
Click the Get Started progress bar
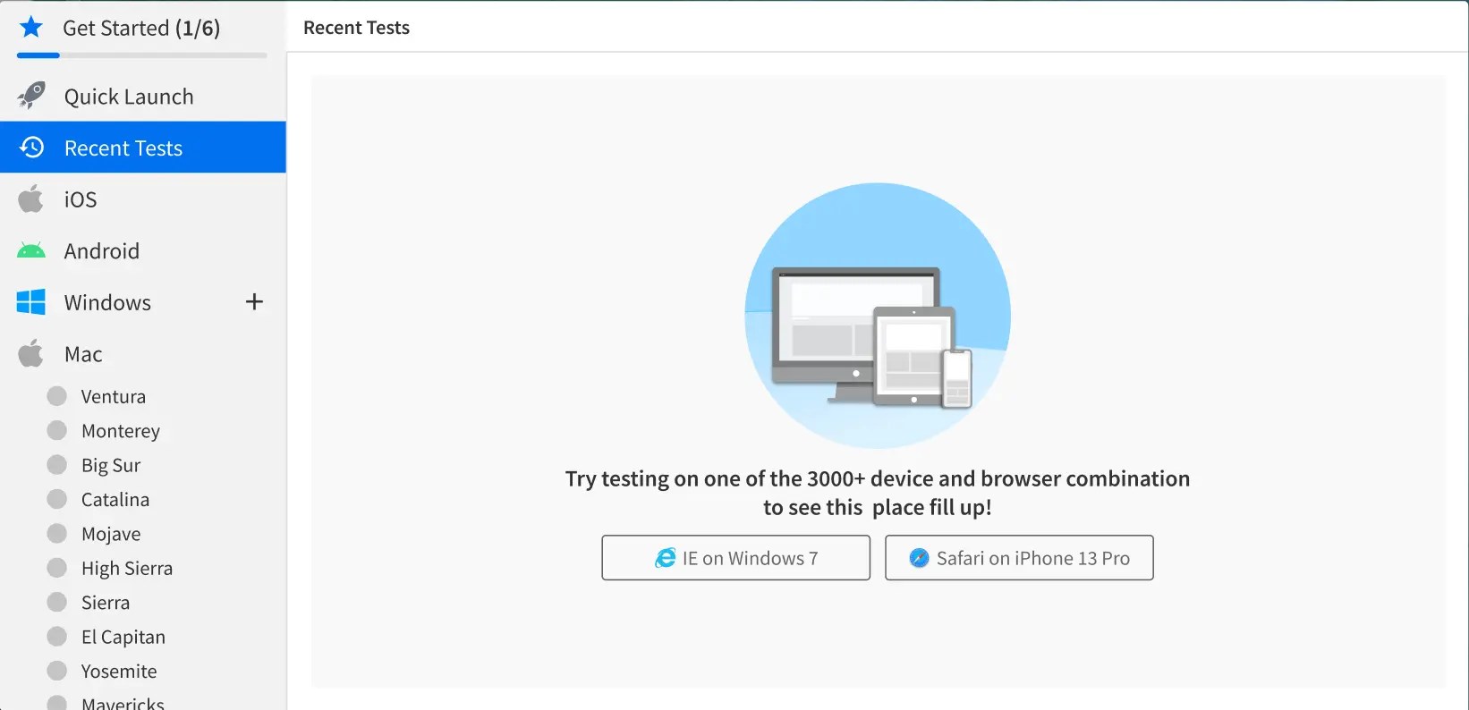[x=141, y=55]
